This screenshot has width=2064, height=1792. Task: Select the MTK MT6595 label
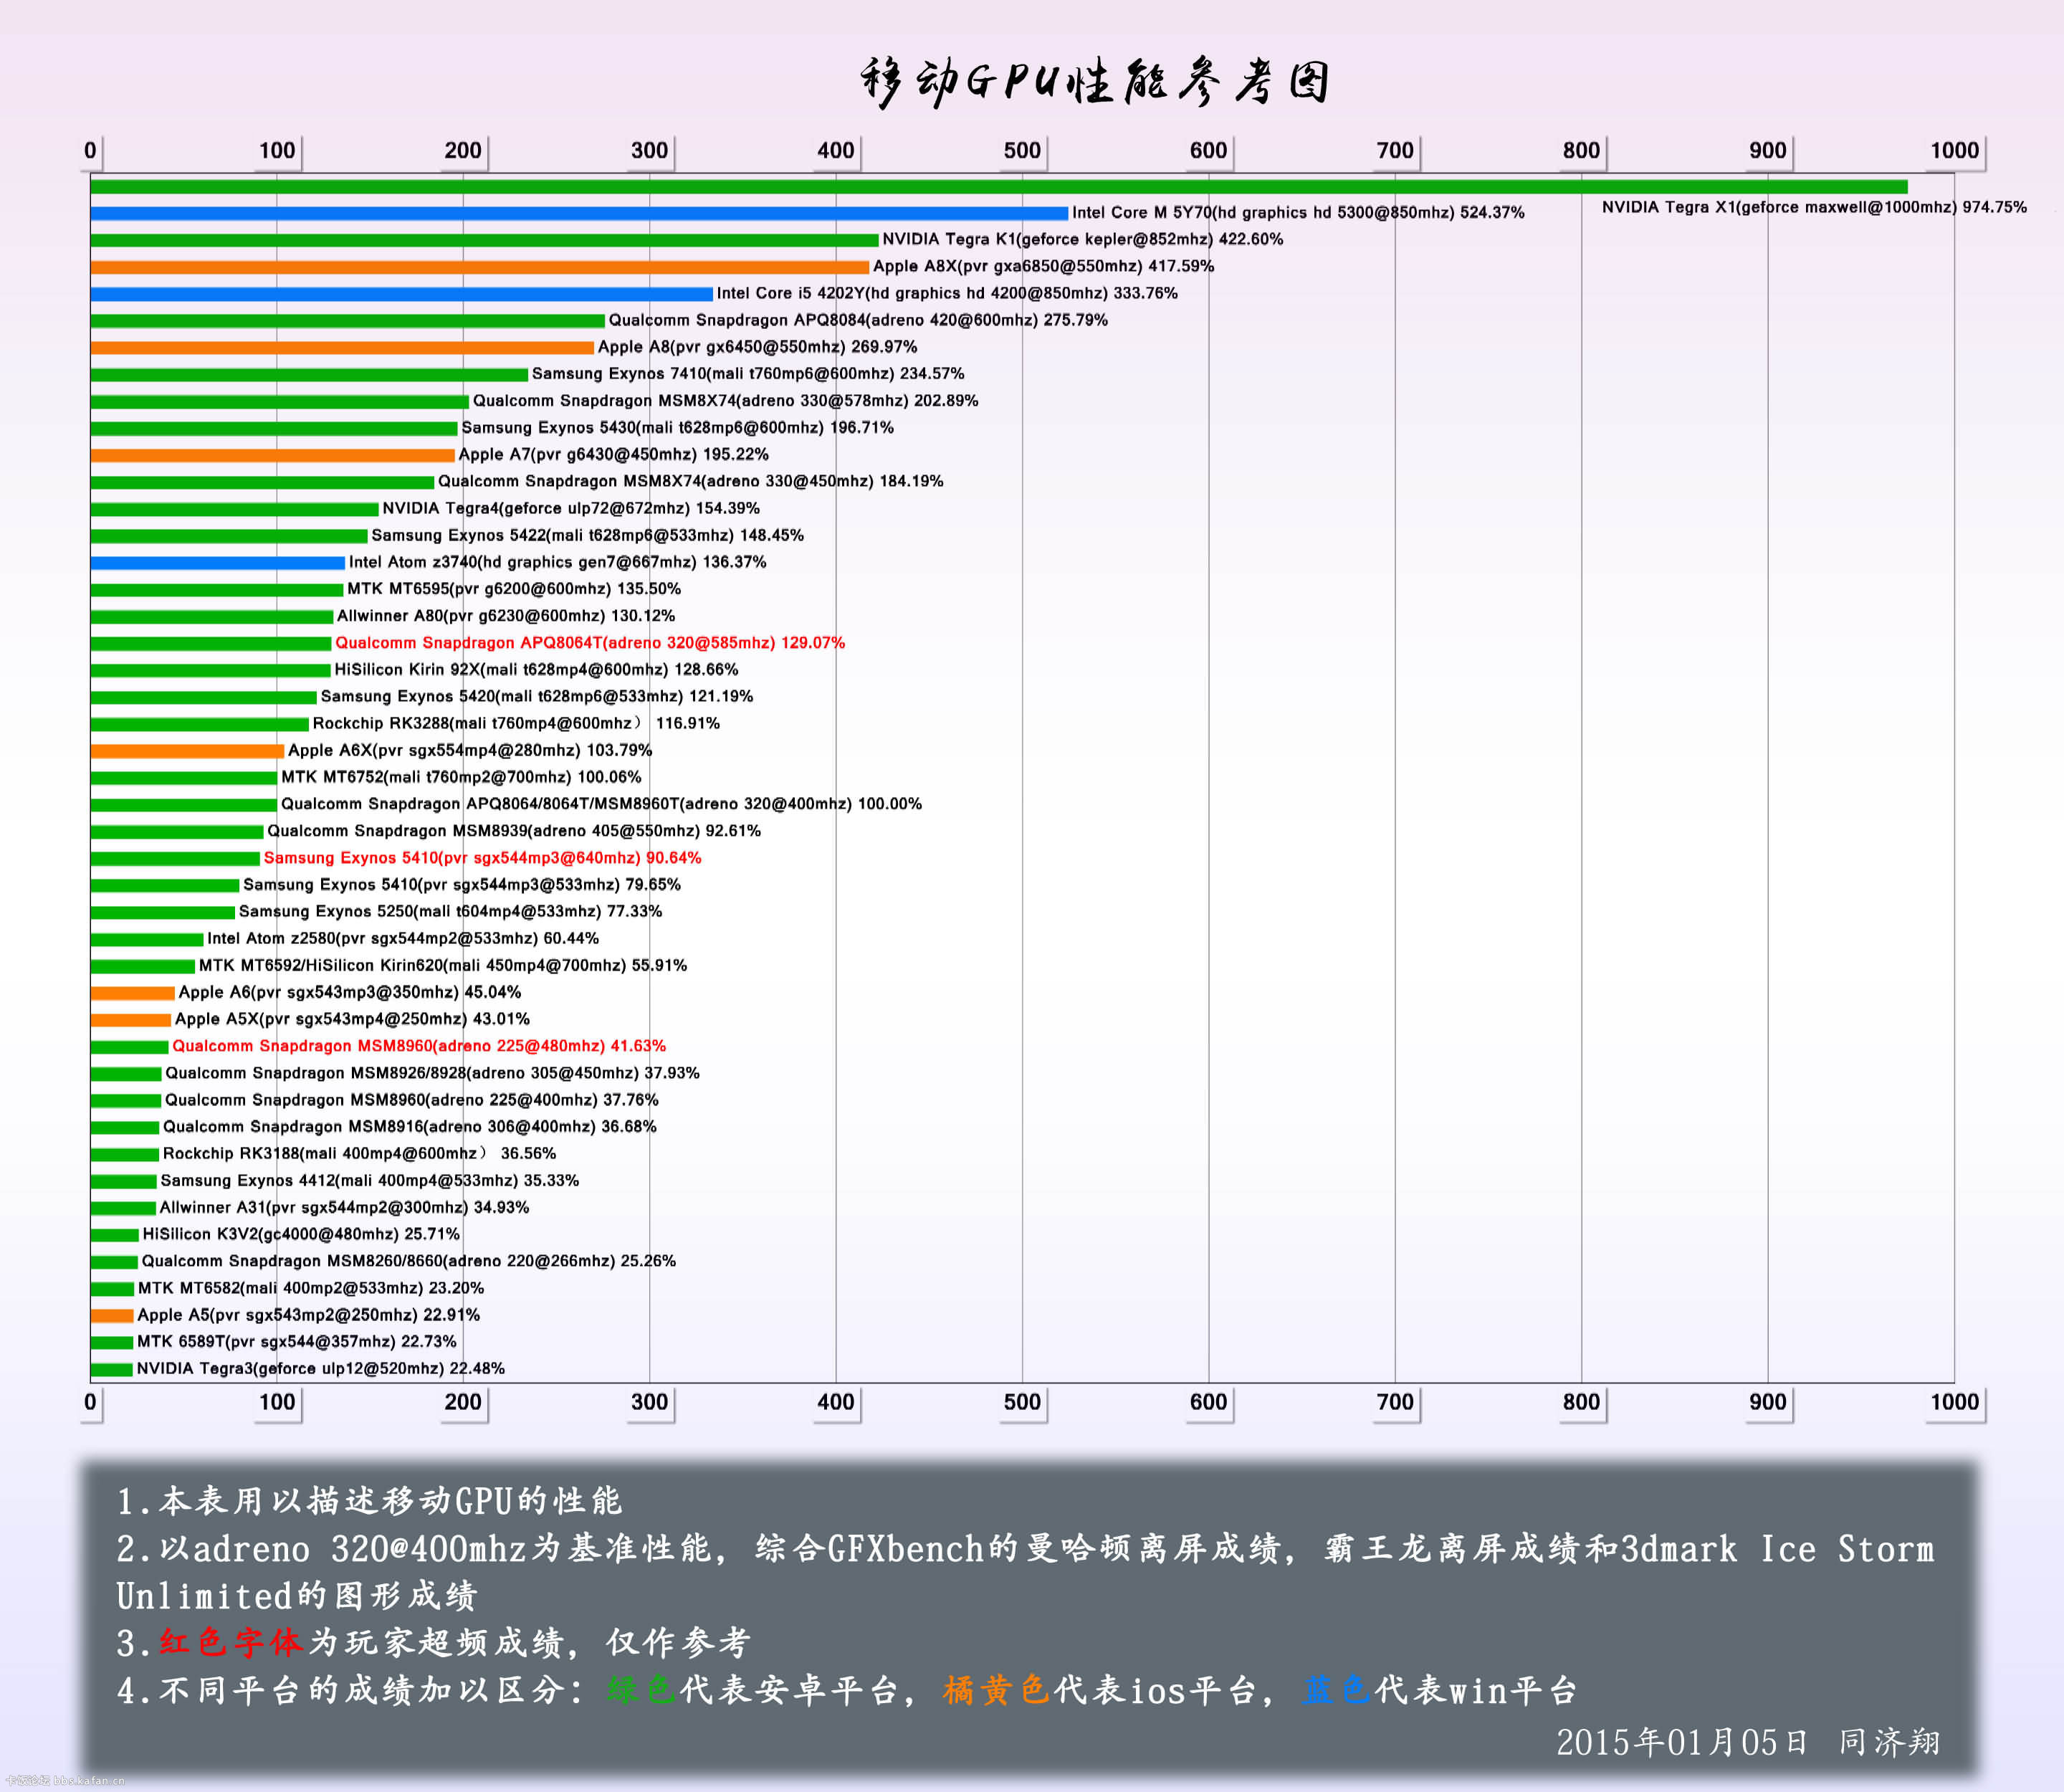click(514, 589)
